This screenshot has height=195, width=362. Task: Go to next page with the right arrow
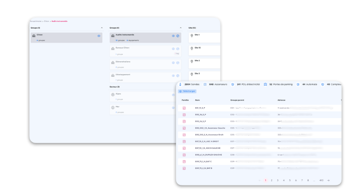coord(328,180)
